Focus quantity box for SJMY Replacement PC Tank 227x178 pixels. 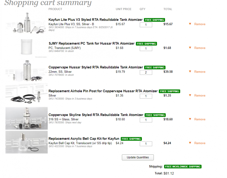click(x=146, y=49)
